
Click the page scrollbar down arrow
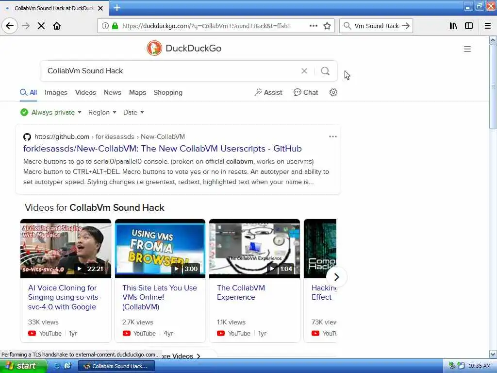click(493, 354)
